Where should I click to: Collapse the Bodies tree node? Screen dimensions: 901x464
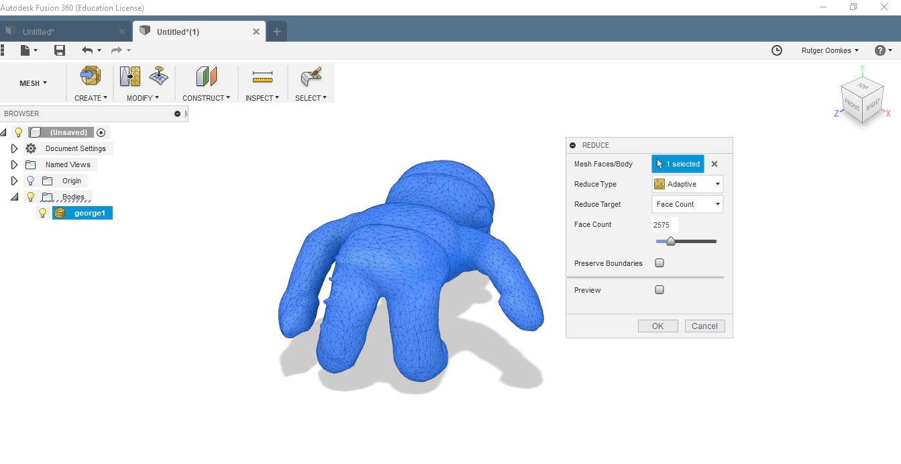14,197
